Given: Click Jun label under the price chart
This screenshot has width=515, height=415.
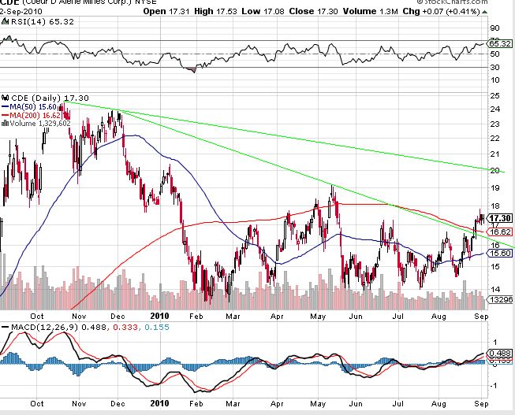Looking at the screenshot, I should click(356, 317).
